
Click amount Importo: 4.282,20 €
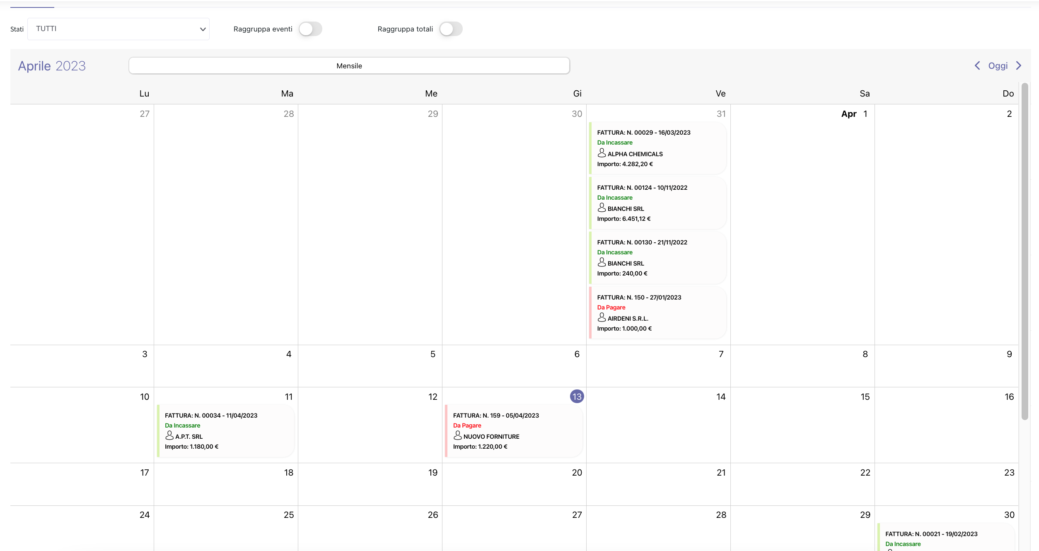pos(625,164)
